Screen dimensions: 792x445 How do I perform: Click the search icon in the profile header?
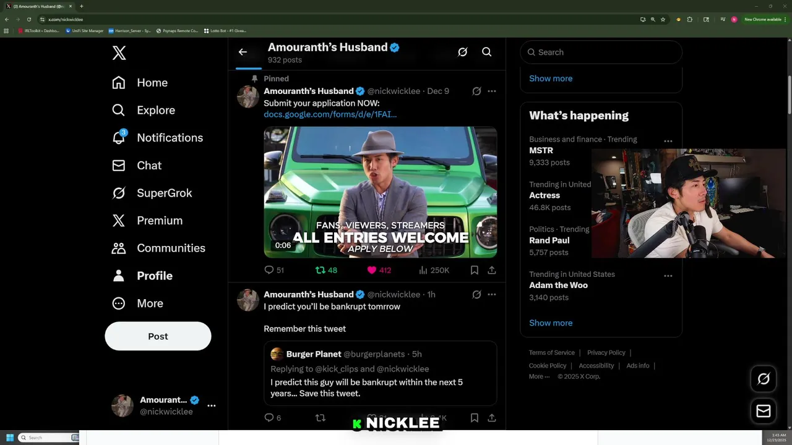tap(487, 52)
